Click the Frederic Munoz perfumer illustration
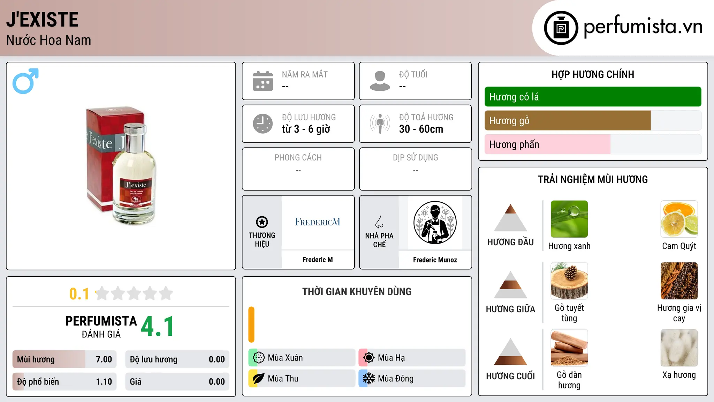The width and height of the screenshot is (714, 402). 435,223
